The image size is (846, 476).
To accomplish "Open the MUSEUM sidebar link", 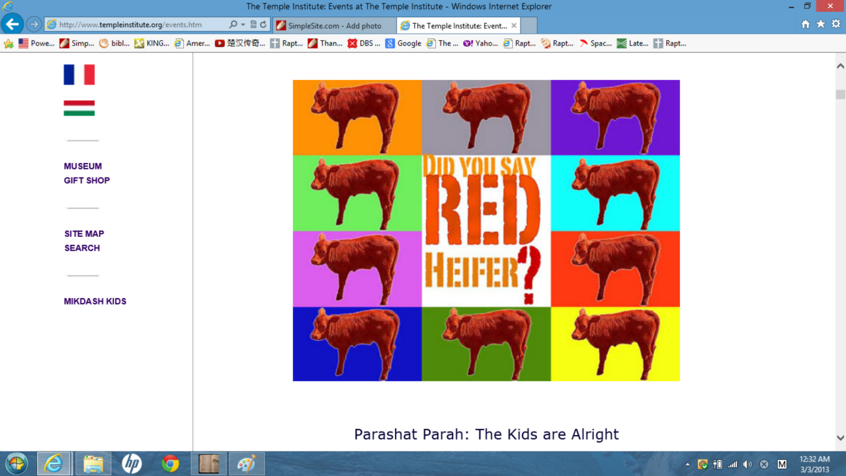I will click(x=83, y=166).
